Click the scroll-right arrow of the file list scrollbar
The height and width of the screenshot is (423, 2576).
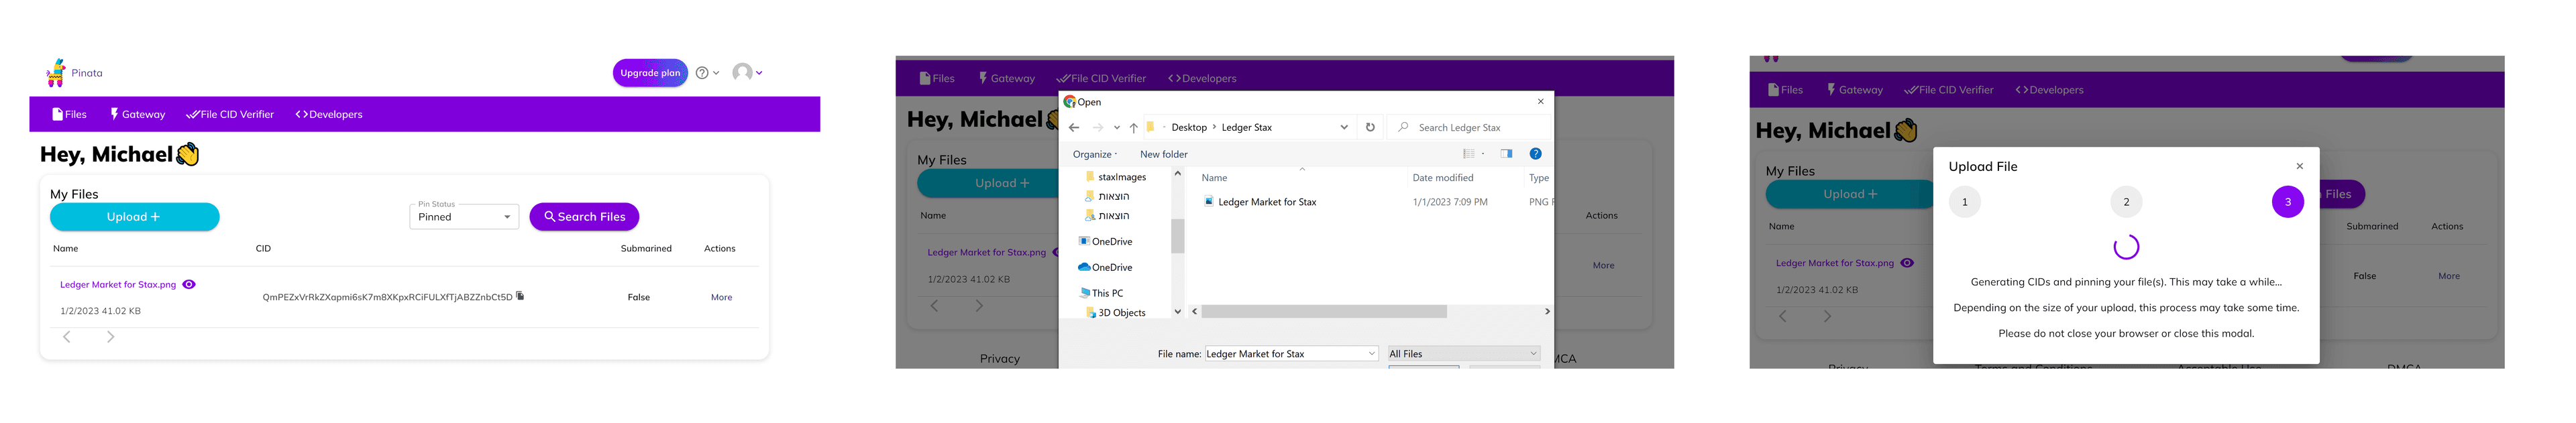pyautogui.click(x=1547, y=312)
